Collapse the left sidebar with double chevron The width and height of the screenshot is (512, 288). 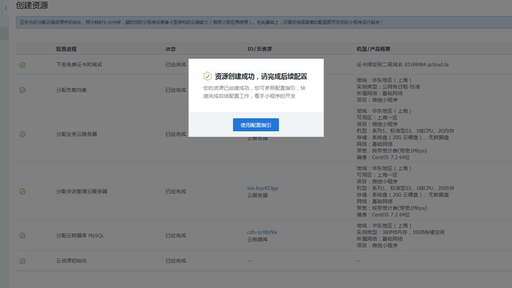(x=6, y=8)
